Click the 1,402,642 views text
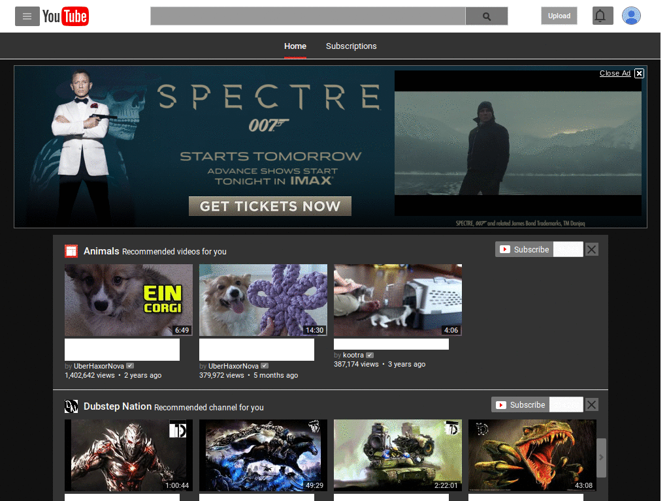 (90, 375)
